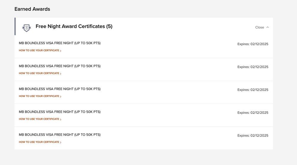
Task: Open fifth How To Use Your Certificate link
Action: pos(39,142)
